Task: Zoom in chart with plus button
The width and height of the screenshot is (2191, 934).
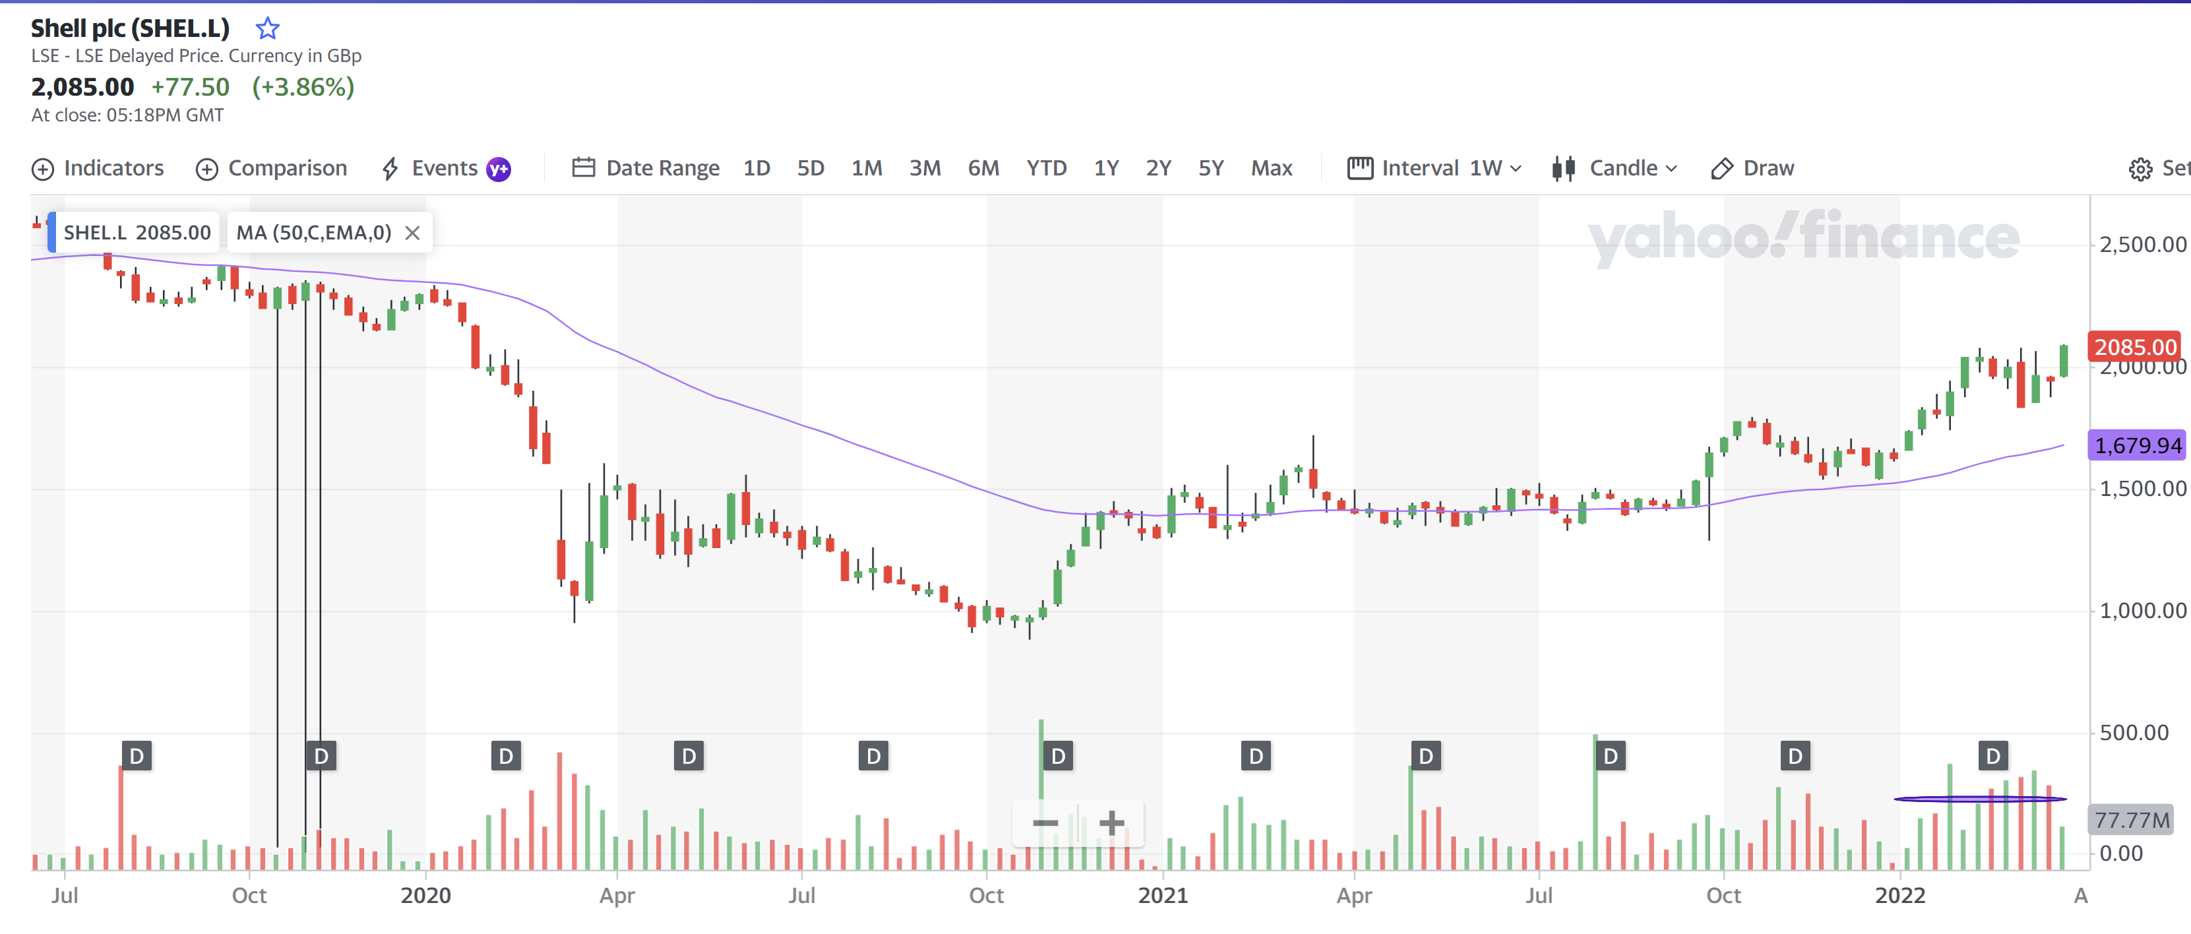Action: pos(1112,823)
